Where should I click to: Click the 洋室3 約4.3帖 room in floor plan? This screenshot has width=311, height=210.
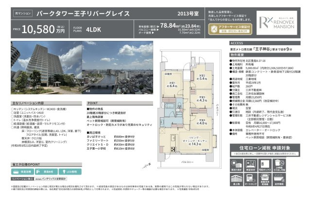pos(202,99)
